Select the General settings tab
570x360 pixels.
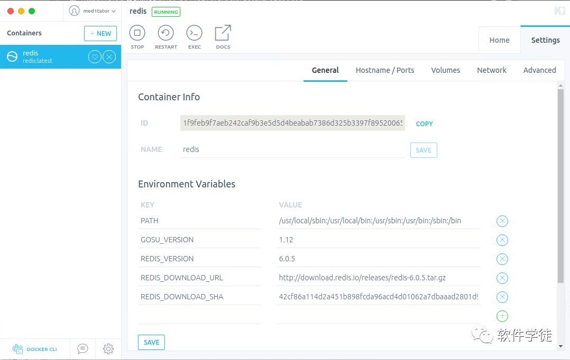[325, 70]
